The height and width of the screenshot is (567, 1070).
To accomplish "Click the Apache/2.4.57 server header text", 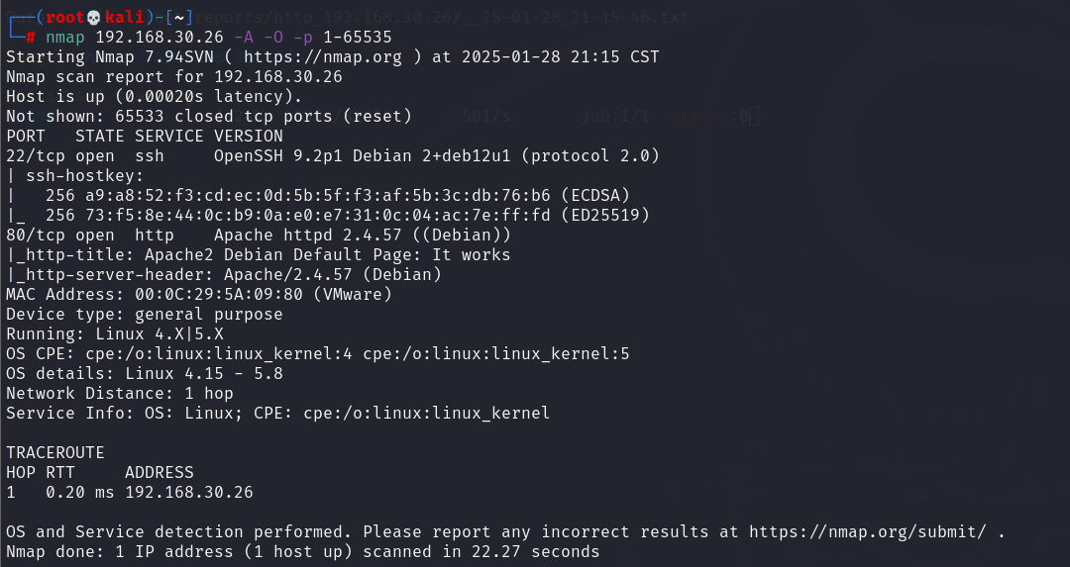I will tap(332, 275).
